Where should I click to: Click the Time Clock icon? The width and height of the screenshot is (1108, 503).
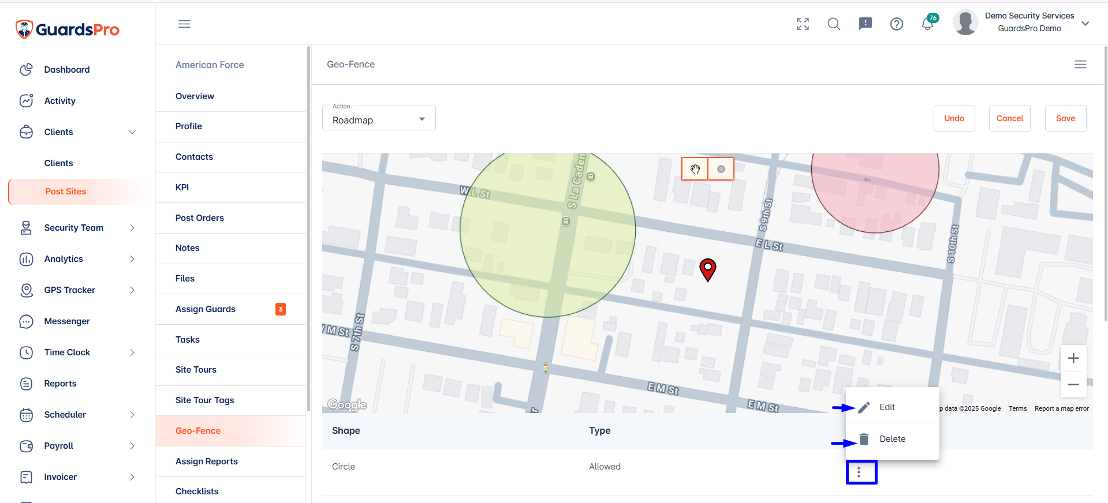26,352
